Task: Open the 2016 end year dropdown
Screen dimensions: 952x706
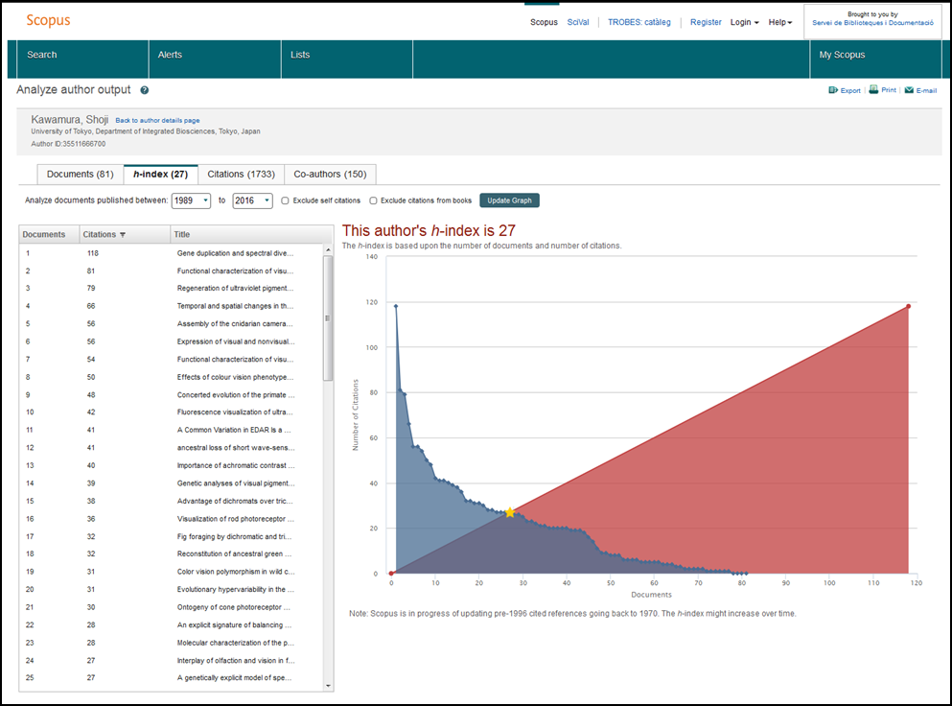Action: (252, 200)
